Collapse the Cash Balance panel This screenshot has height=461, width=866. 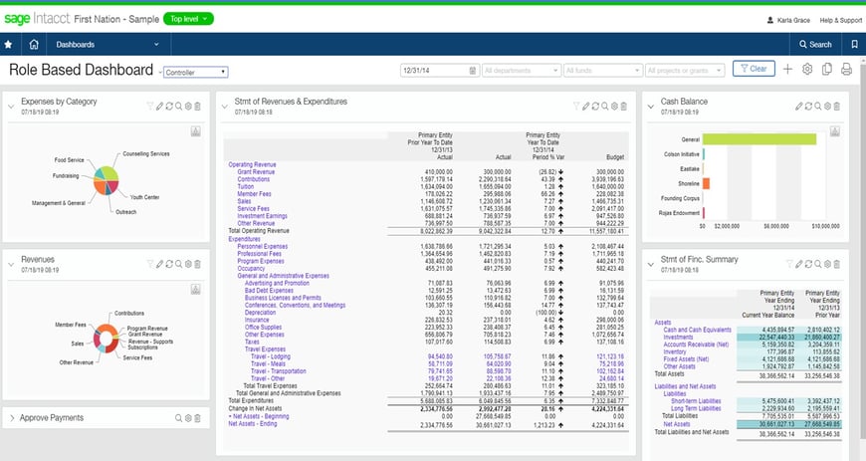[651, 107]
